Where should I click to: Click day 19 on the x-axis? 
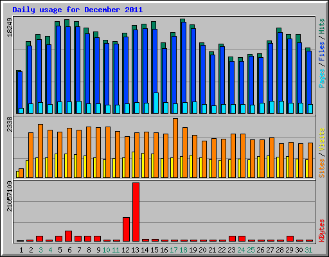click(193, 250)
